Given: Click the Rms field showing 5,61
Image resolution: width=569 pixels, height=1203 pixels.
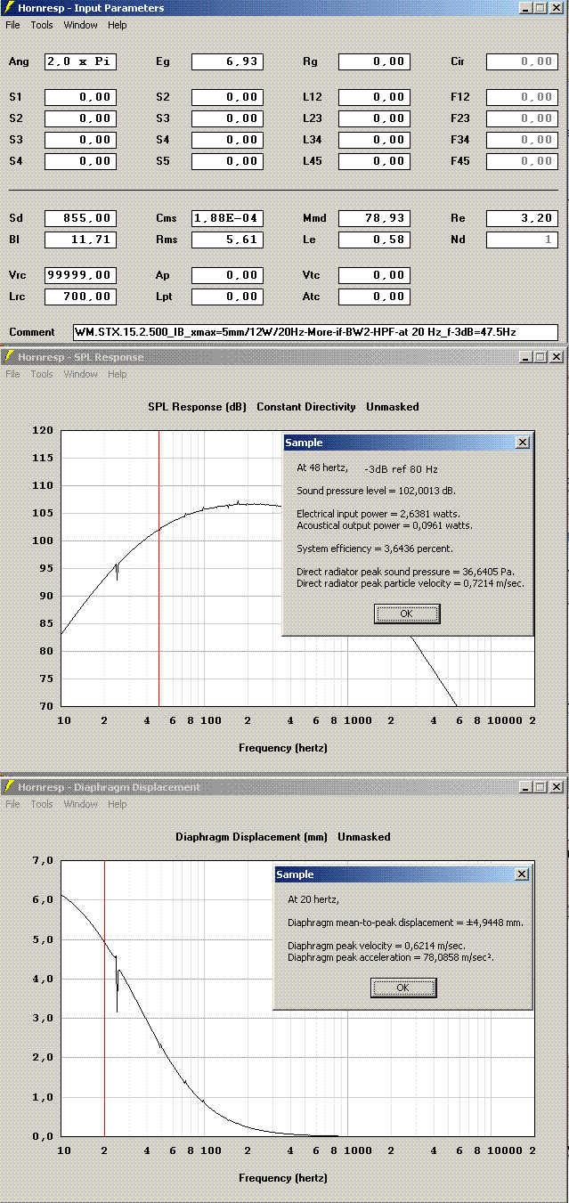Looking at the screenshot, I should point(227,240).
